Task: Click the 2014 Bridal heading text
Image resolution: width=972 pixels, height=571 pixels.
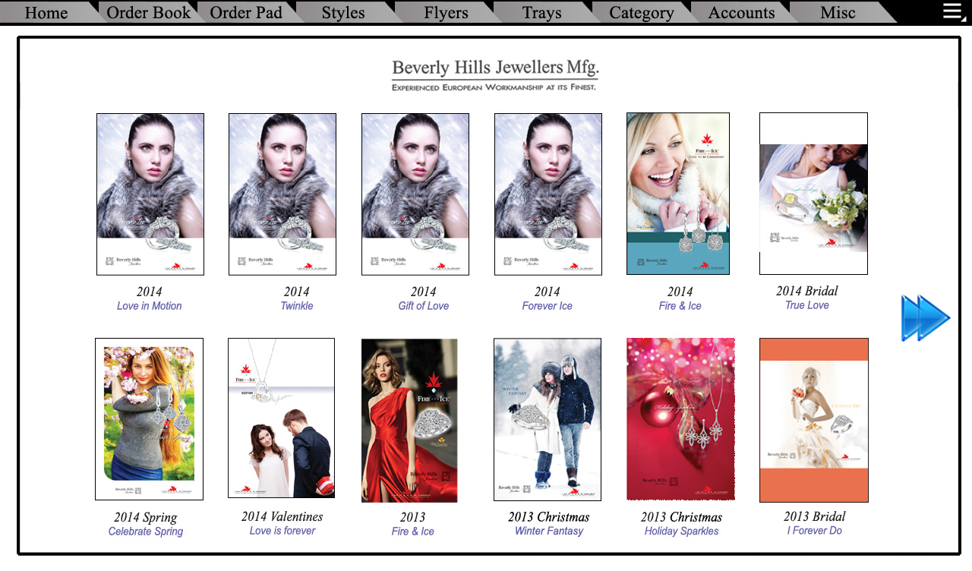Action: click(807, 291)
